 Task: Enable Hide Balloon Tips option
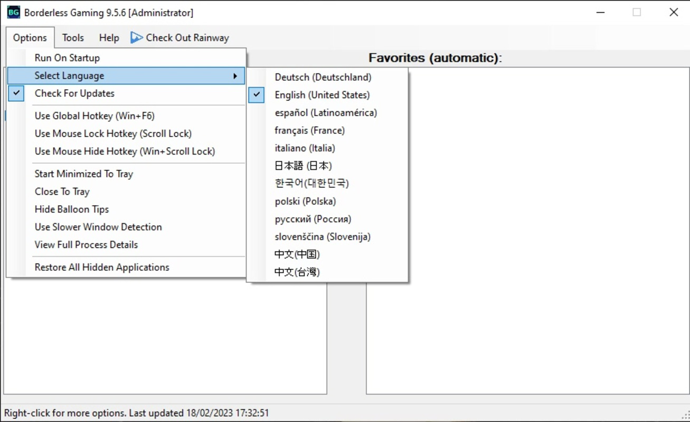pyautogui.click(x=126, y=209)
